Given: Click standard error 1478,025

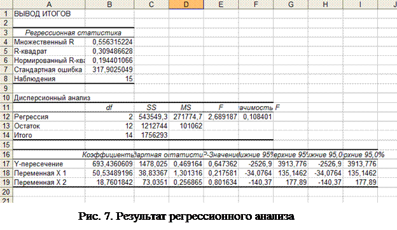Looking at the screenshot, I should pos(151,164).
